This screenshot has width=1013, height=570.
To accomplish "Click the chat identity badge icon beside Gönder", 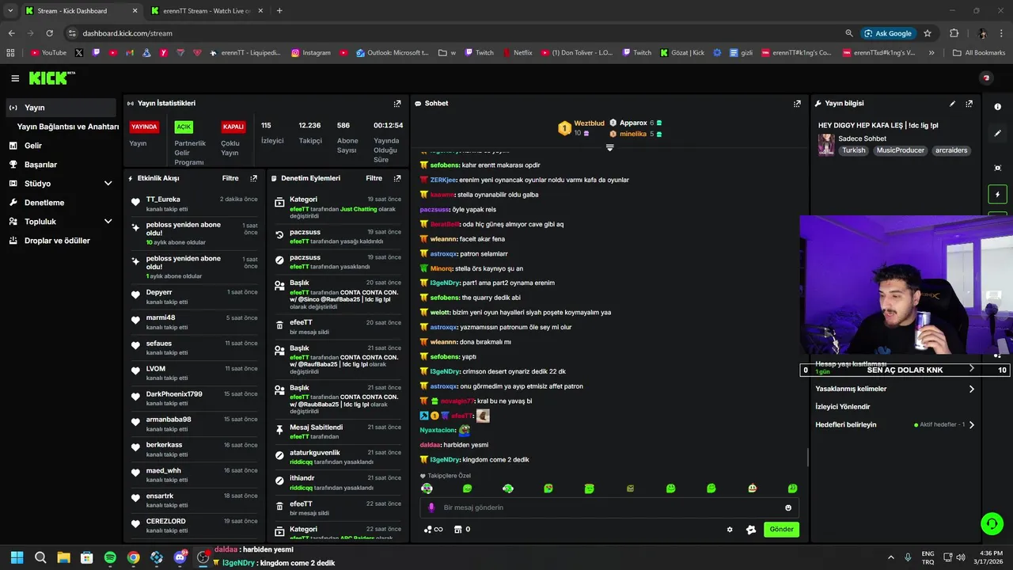I will click(751, 530).
